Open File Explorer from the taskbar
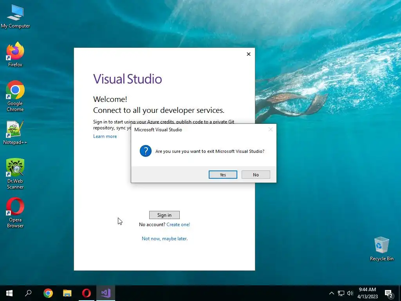The height and width of the screenshot is (301, 401). pos(67,293)
